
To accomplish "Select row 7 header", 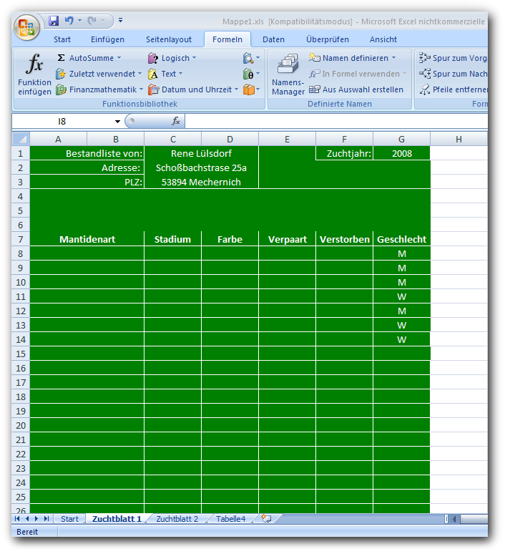I will [21, 239].
